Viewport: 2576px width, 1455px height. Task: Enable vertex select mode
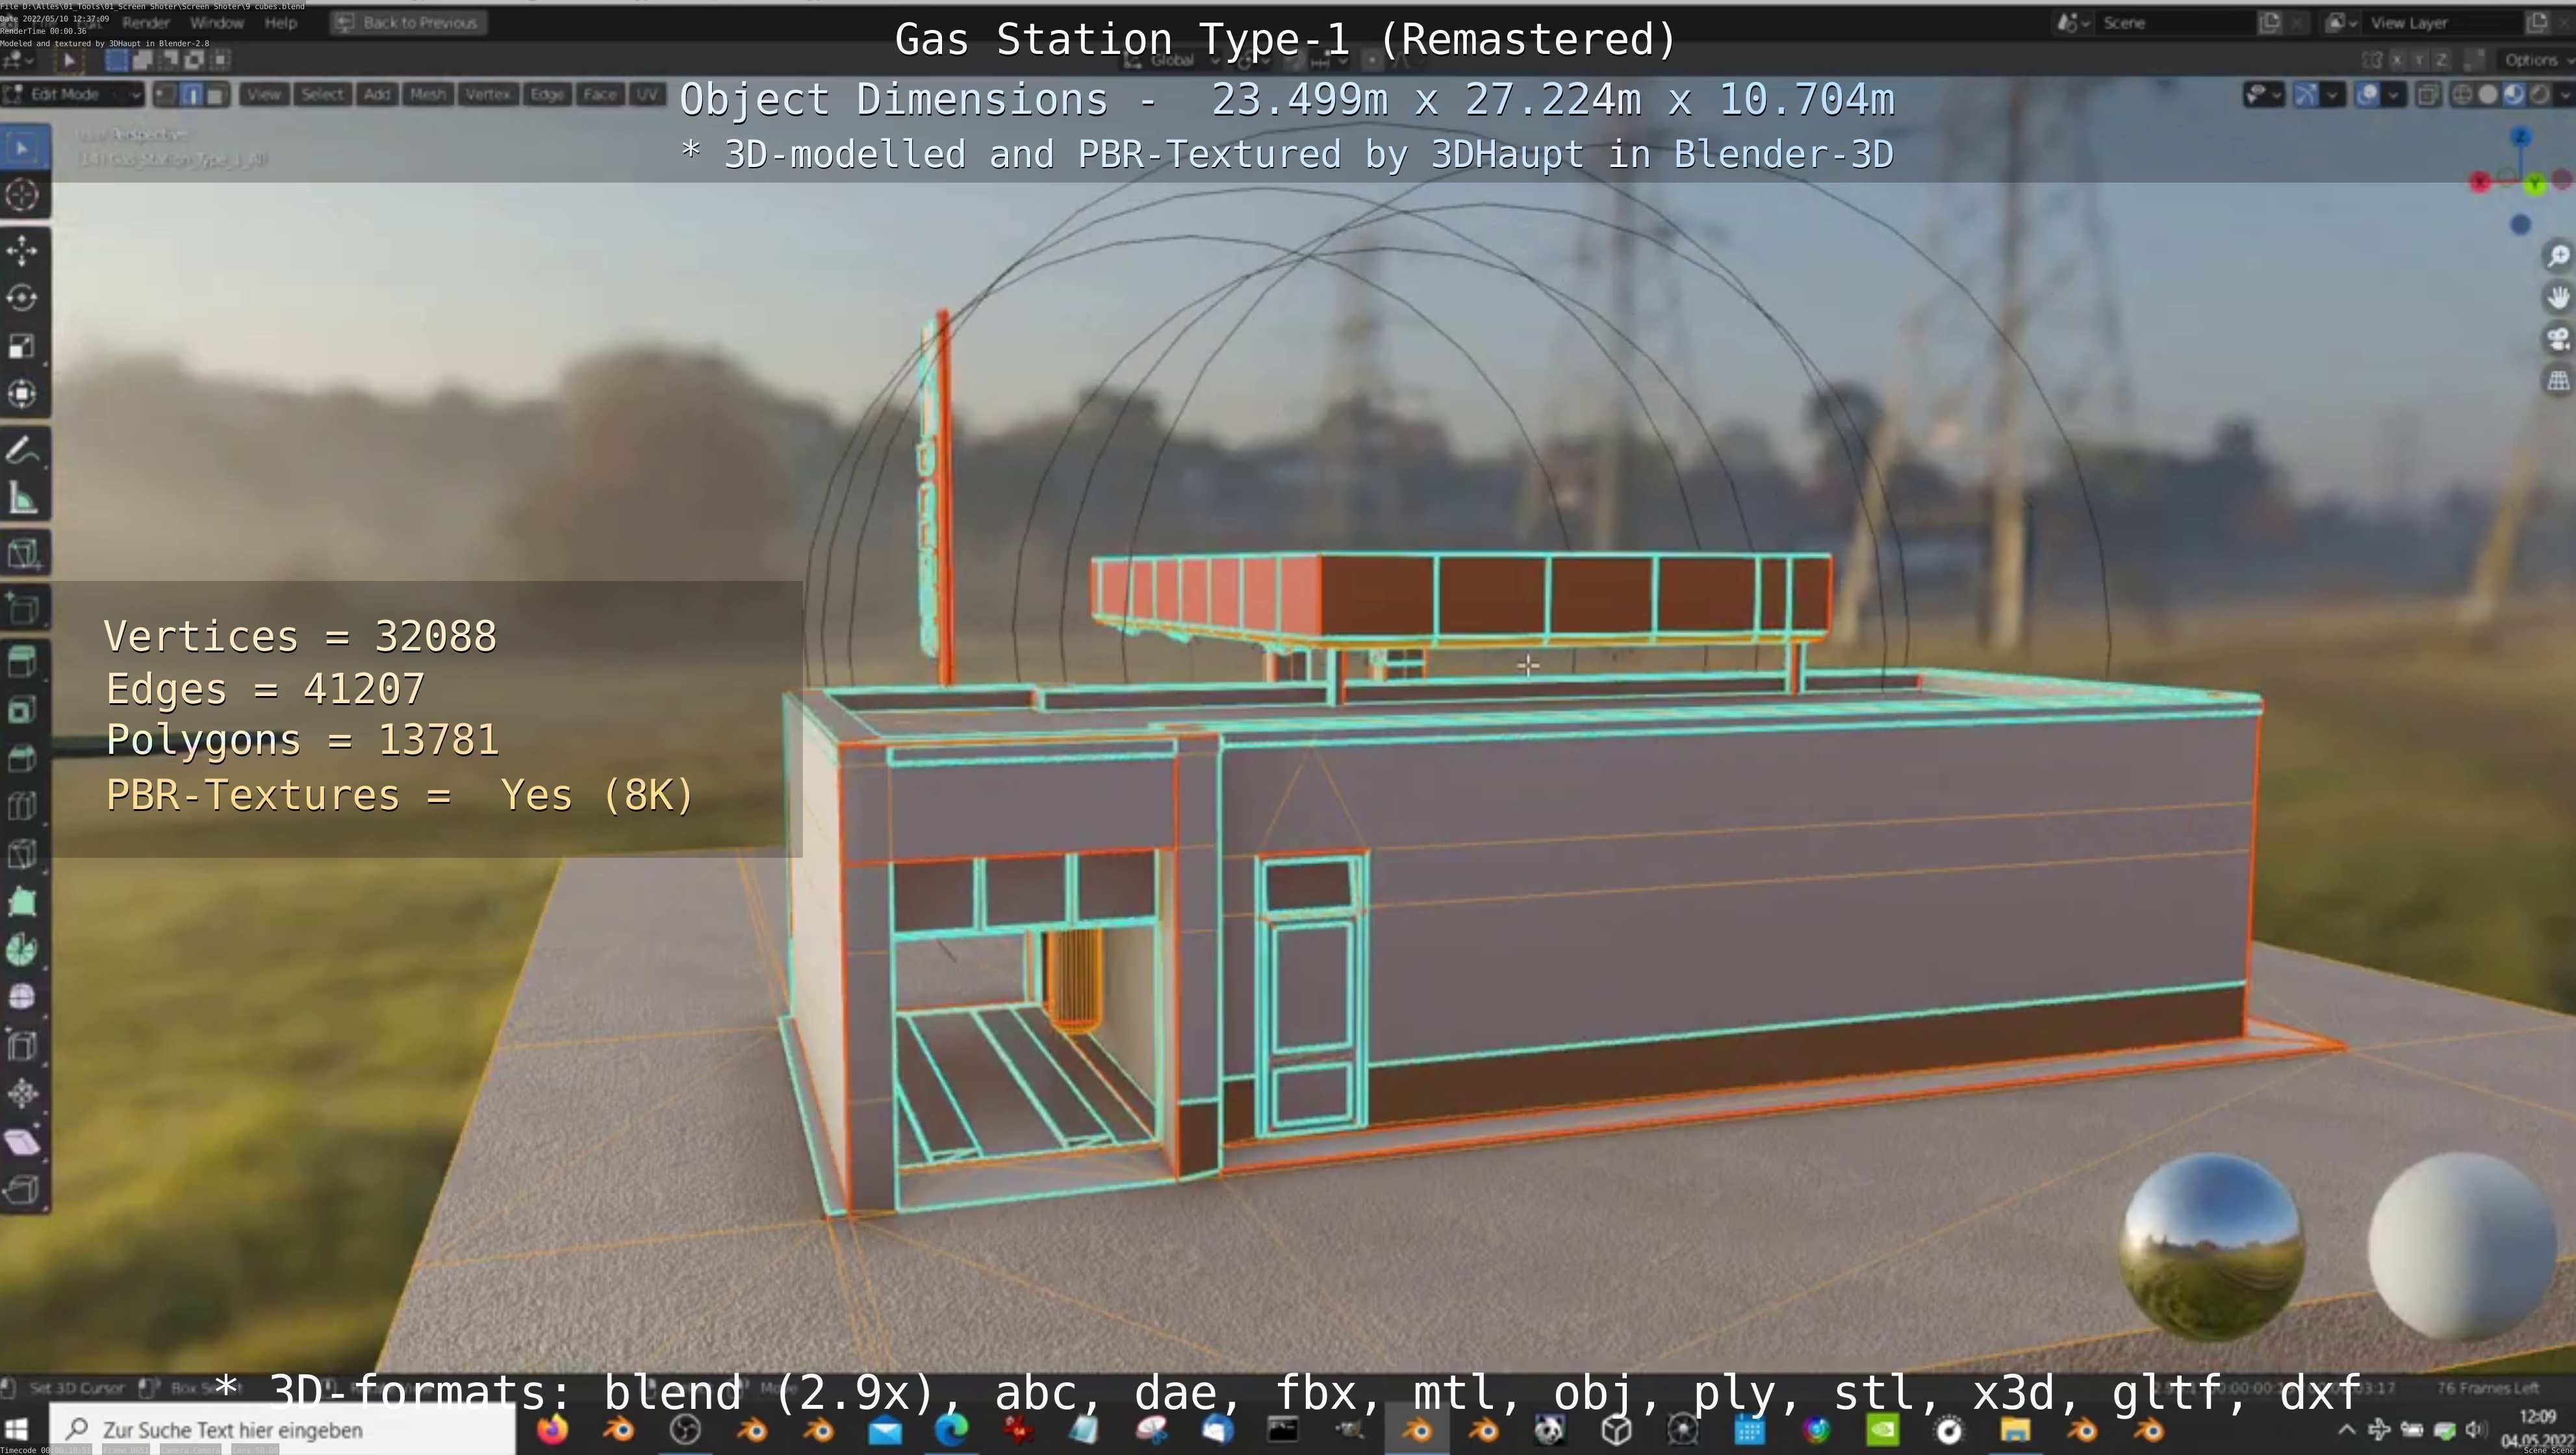(166, 95)
